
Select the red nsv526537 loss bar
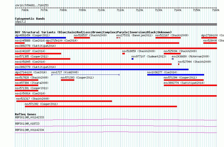[82, 38]
